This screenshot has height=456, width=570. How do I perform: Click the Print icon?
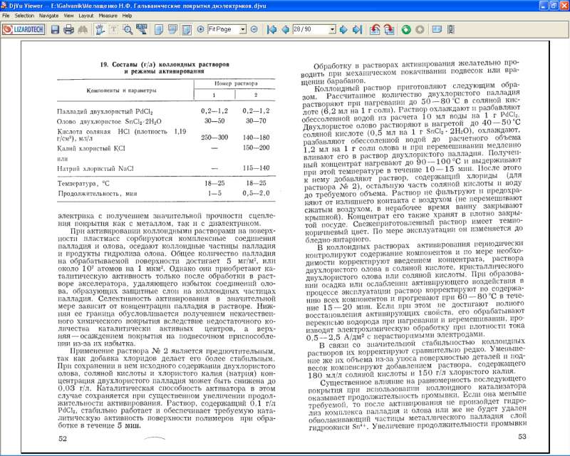point(68,29)
